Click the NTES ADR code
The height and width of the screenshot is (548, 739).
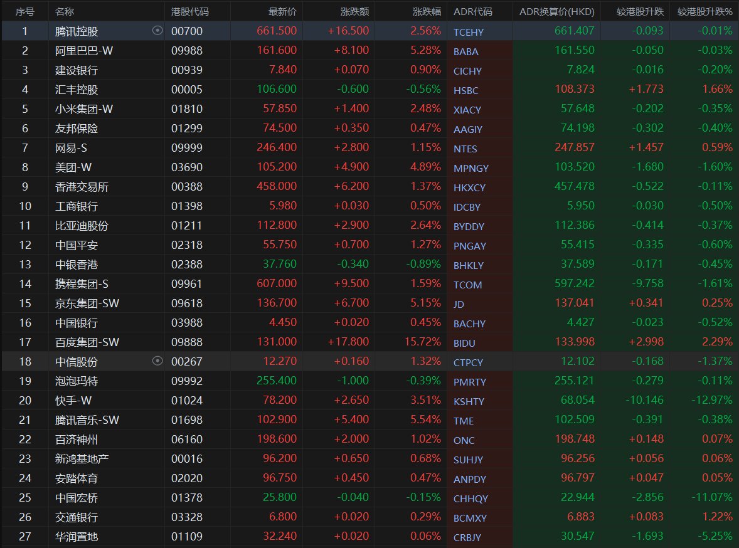coord(465,149)
